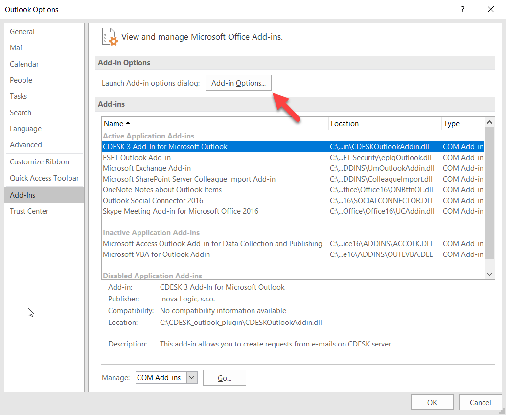Click the SOCIALCONNECTOR.DLL location cell

[x=382, y=200]
